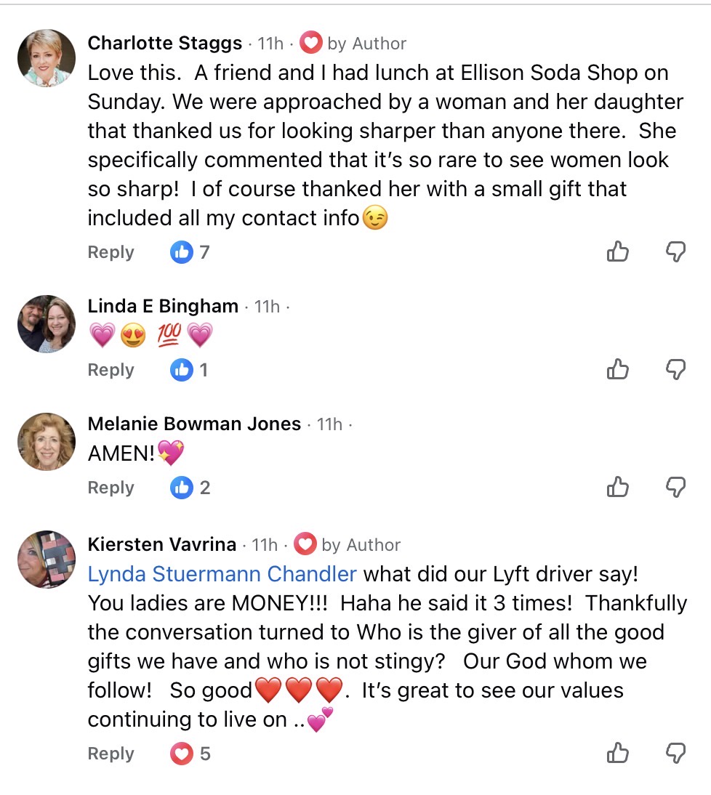Open Kiersten Vavrina's profile name
711x795 pixels.
tap(161, 544)
